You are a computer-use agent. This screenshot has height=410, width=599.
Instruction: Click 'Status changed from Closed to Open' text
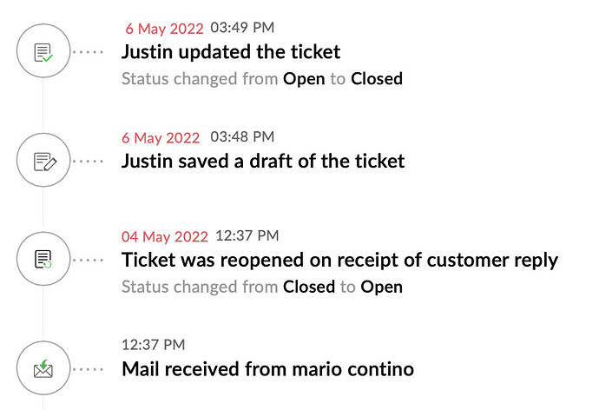pos(262,287)
